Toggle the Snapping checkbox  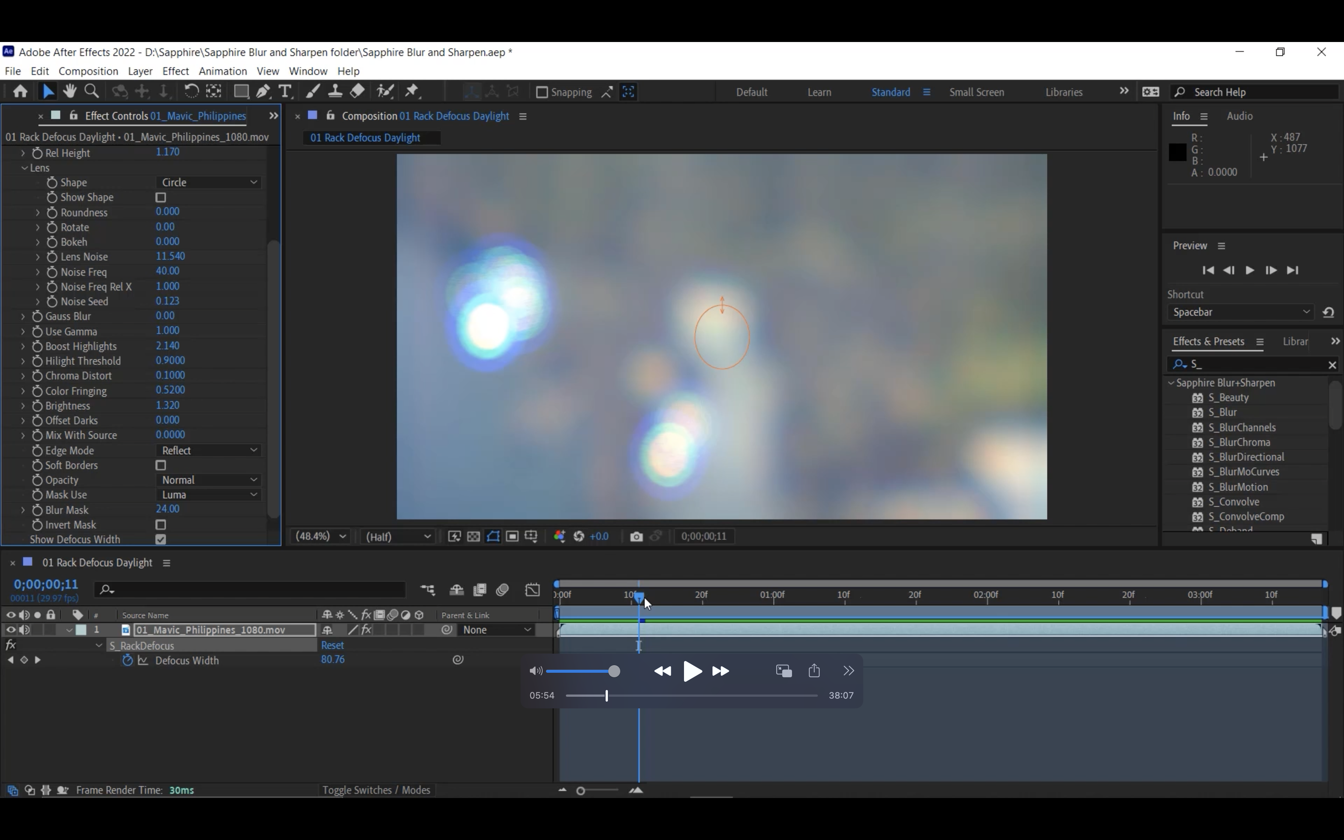541,92
